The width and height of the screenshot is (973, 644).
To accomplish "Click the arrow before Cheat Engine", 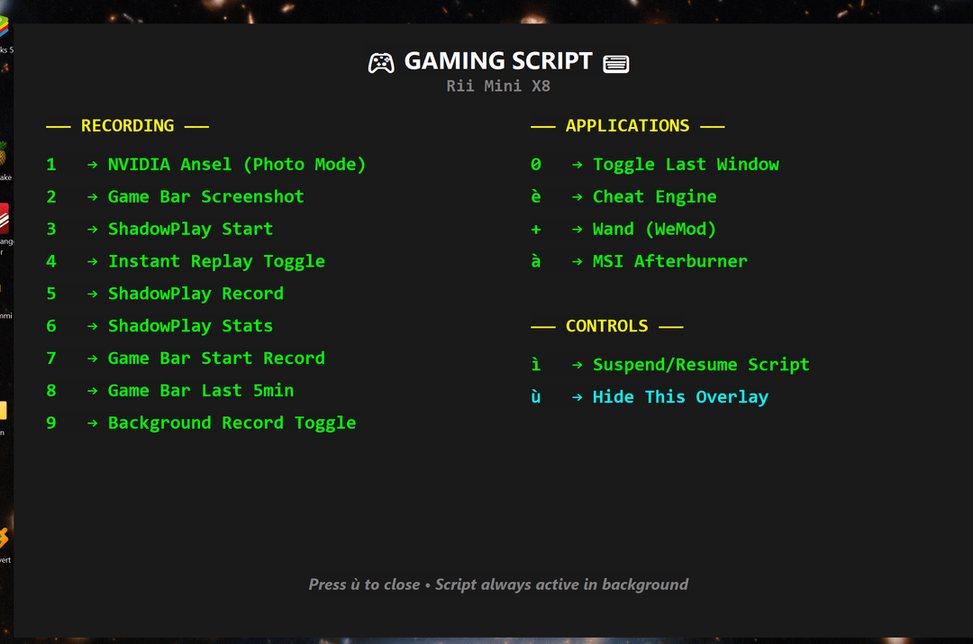I will coord(577,197).
